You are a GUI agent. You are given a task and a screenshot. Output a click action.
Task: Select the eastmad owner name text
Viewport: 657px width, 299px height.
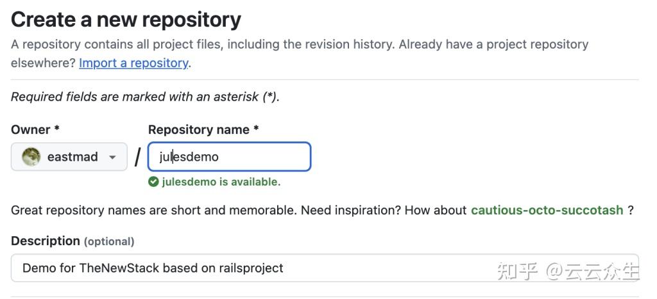[73, 157]
